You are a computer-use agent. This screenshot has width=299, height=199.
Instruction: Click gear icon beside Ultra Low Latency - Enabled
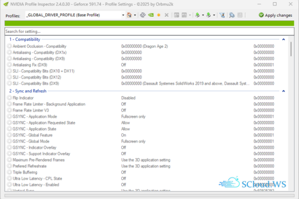(x=9, y=184)
